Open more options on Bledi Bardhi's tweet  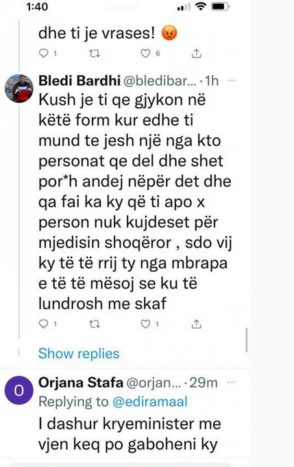pos(232,80)
